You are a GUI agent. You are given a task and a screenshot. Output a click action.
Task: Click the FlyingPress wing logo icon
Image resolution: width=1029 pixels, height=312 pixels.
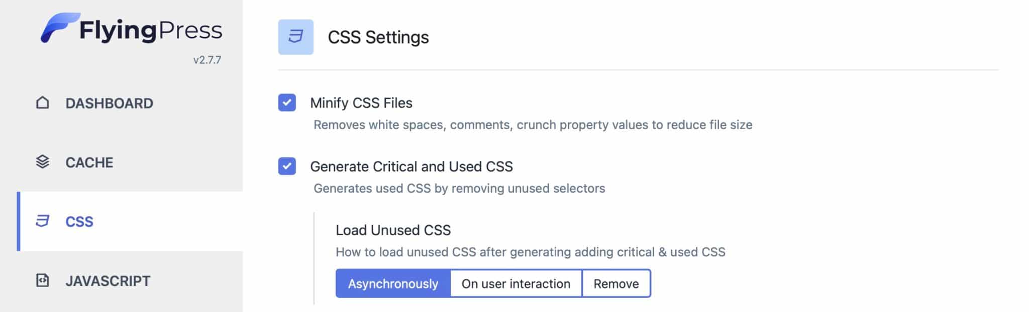tap(59, 28)
